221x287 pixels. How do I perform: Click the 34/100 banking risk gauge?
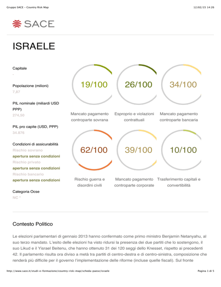(181, 84)
